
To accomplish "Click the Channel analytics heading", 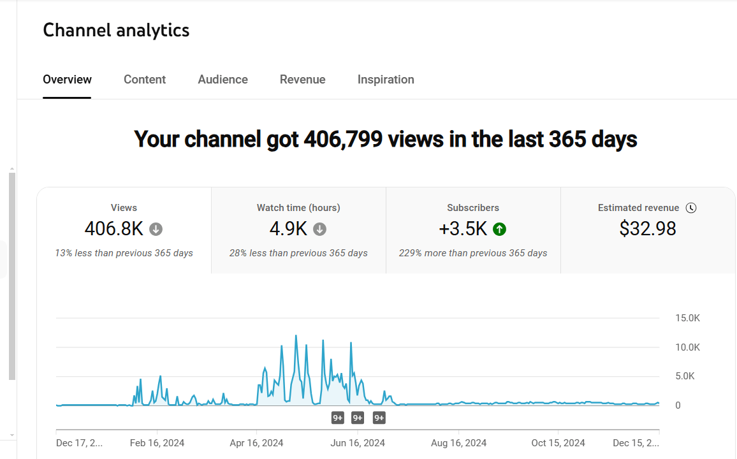I will coord(116,31).
